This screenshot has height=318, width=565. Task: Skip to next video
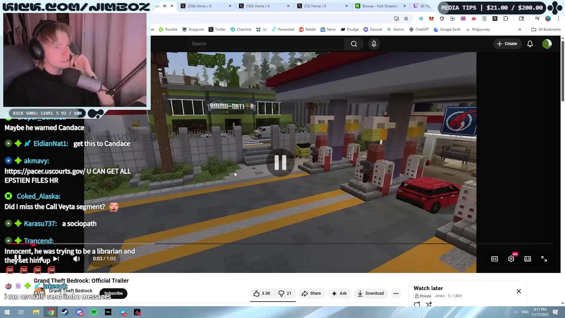click(56, 259)
